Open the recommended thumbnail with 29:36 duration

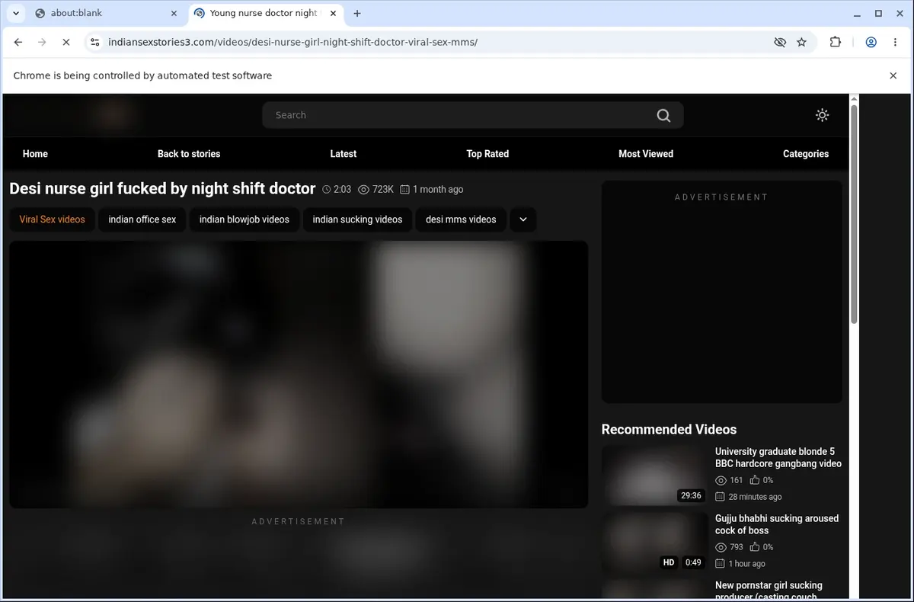[654, 475]
